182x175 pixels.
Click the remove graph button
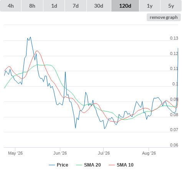click(164, 17)
